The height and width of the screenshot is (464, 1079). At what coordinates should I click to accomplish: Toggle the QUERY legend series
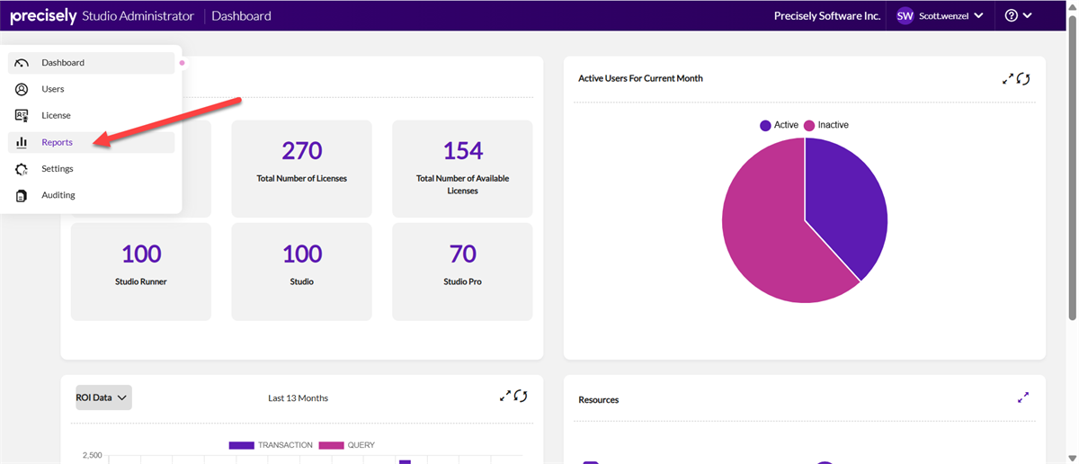pos(346,445)
